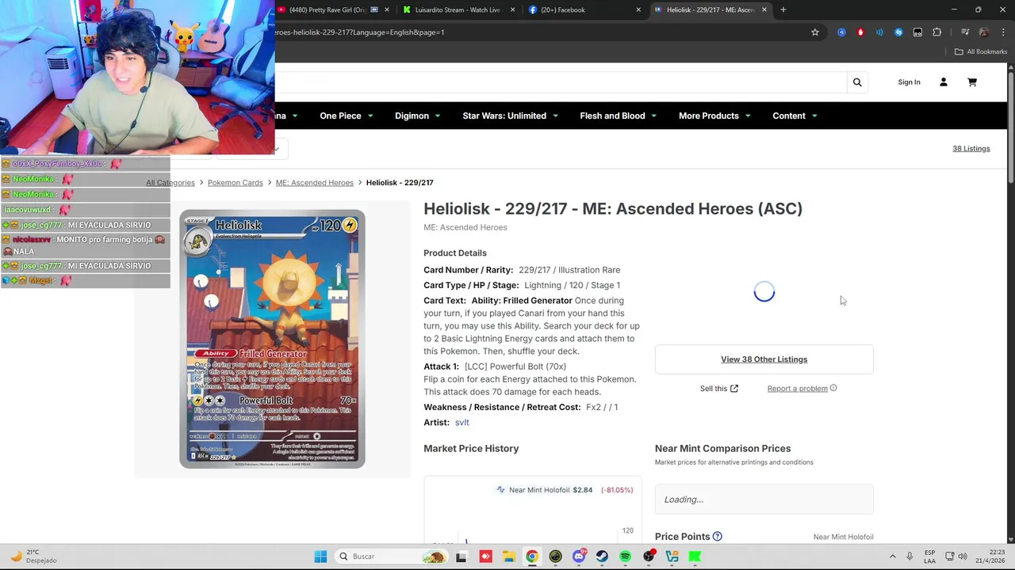Expand the Digimon menu

(418, 116)
